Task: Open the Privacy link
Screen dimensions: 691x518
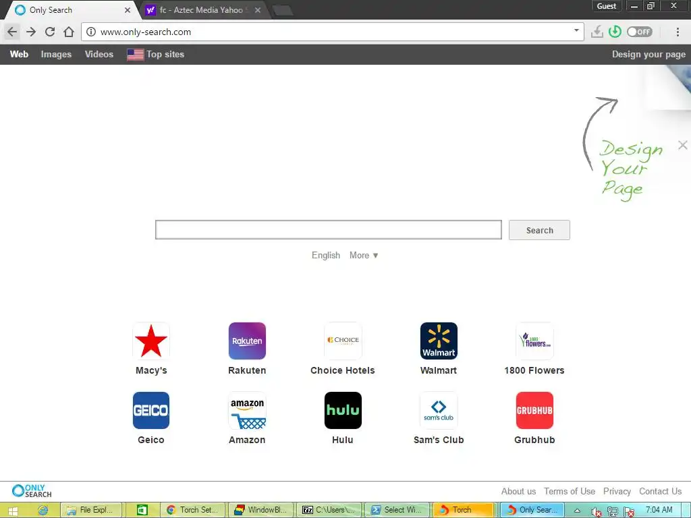Action: (617, 491)
